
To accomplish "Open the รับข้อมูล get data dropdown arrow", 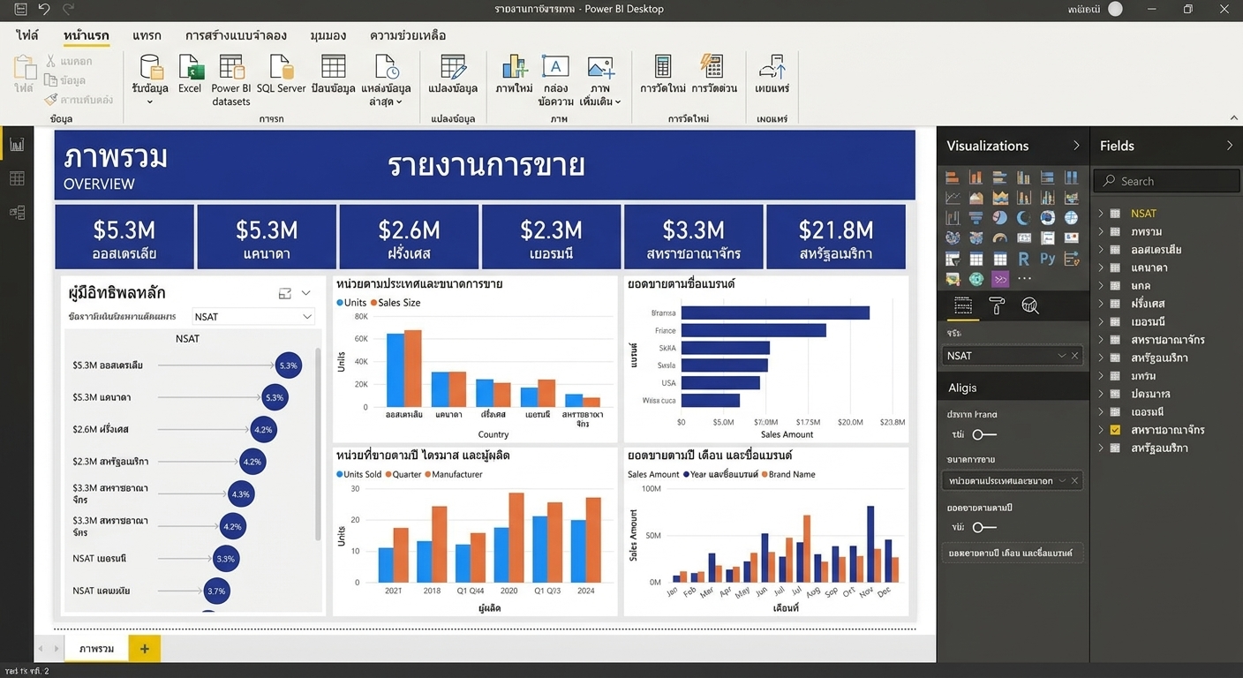I will coord(149,102).
